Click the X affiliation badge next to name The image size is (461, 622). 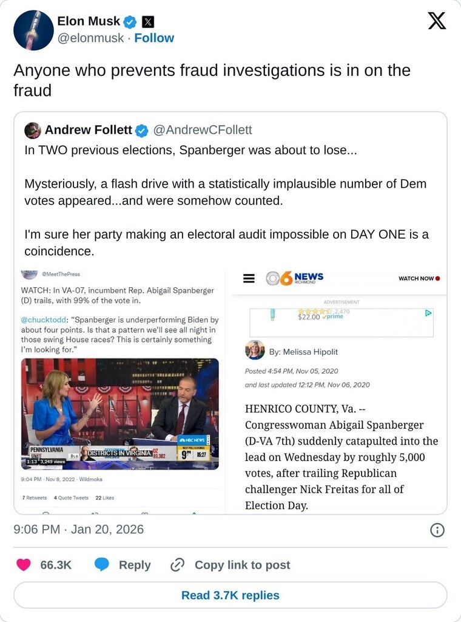click(x=147, y=22)
